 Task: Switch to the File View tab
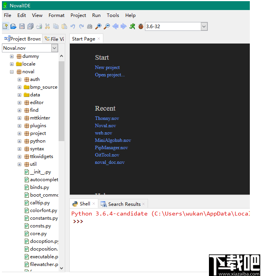tap(54, 39)
